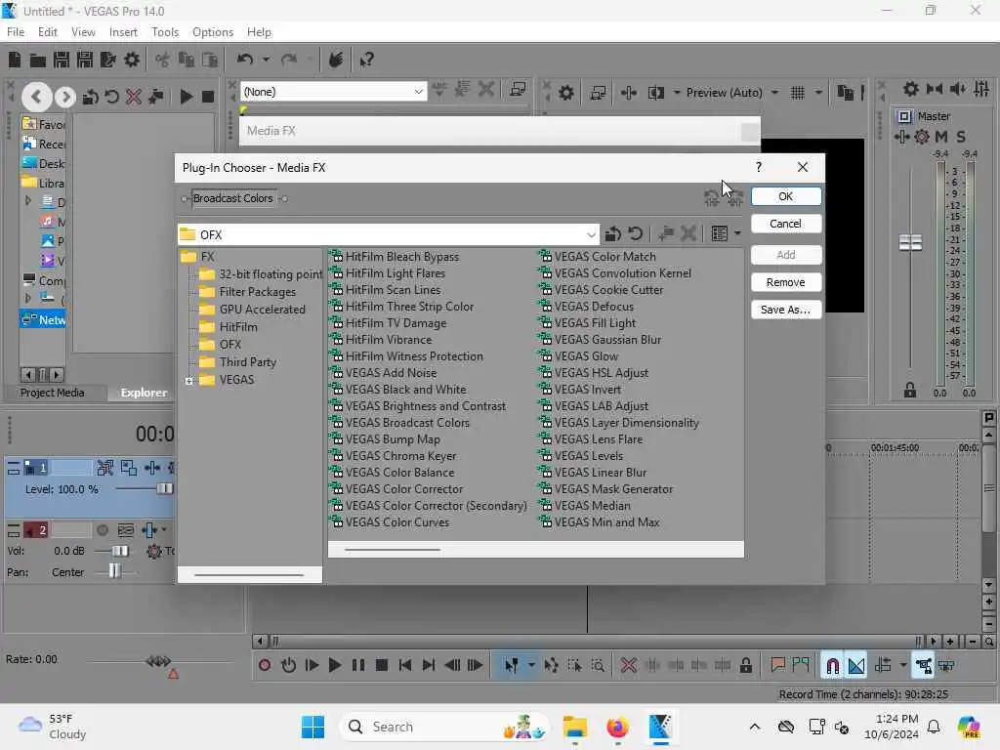
Task: Open the Options menu
Action: coord(212,32)
